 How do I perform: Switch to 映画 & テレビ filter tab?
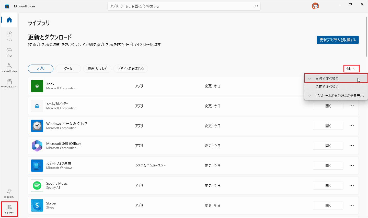pyautogui.click(x=97, y=69)
